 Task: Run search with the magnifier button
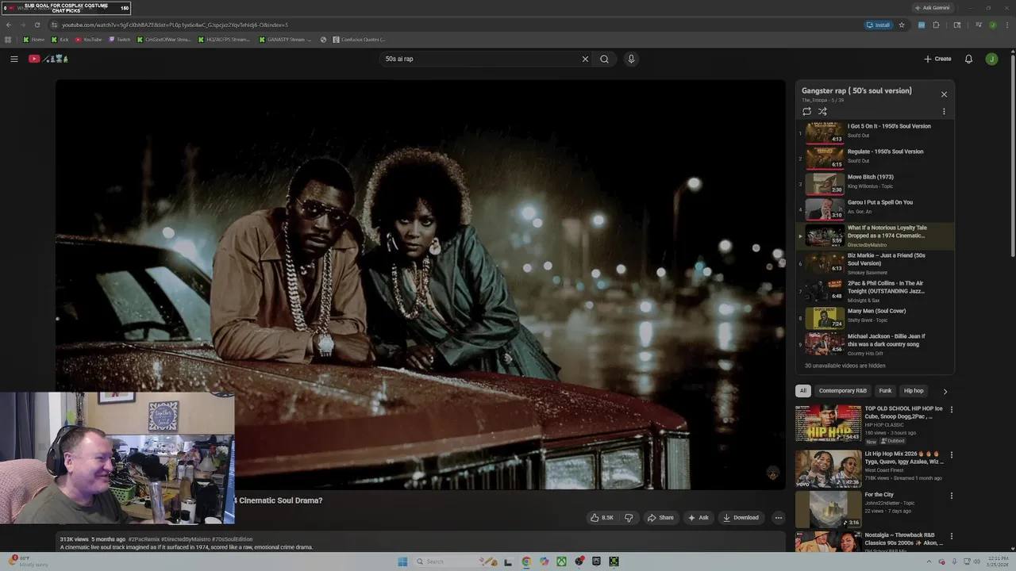[x=604, y=59]
